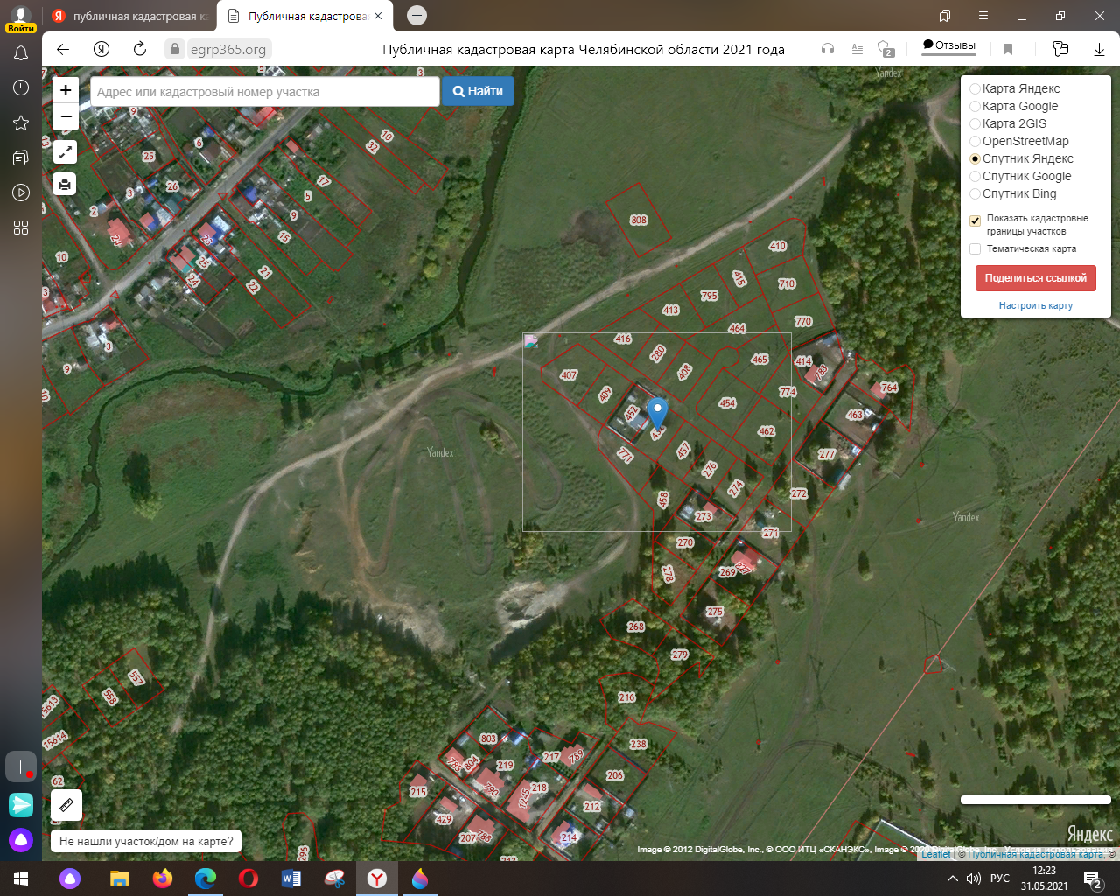Click РУС keyboard language indicator
The height and width of the screenshot is (896, 1120).
click(1000, 878)
